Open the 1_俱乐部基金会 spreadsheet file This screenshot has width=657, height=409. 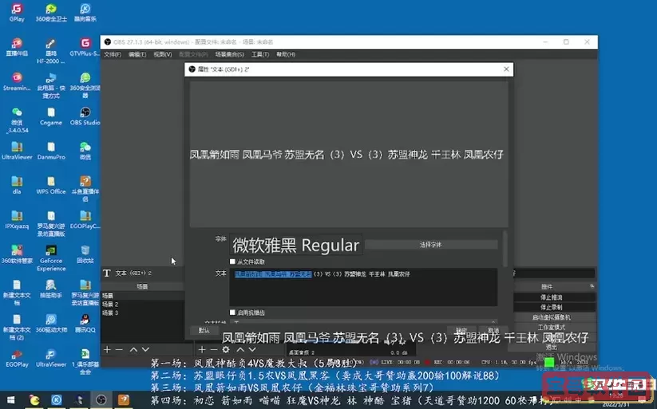click(x=85, y=361)
